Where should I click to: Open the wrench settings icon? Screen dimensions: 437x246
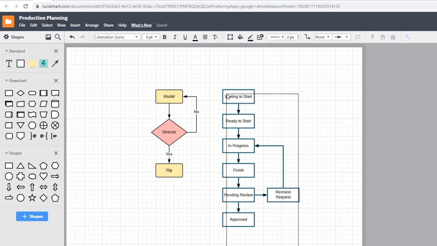(408, 37)
